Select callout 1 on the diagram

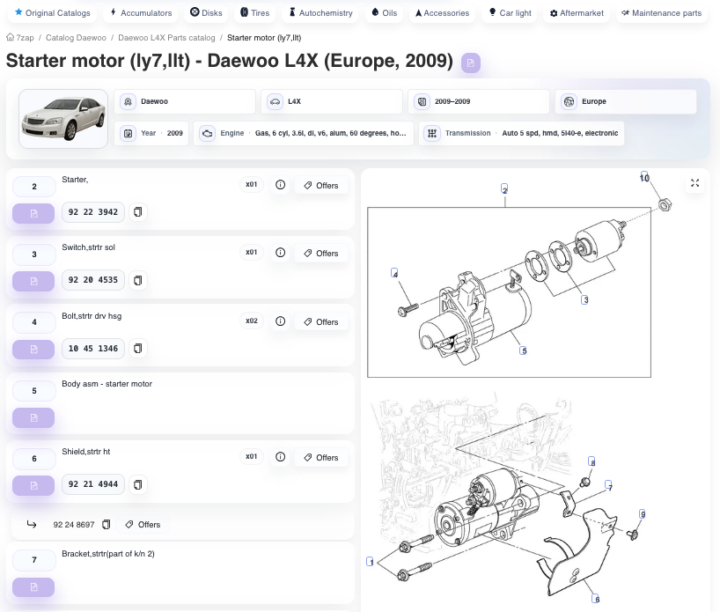point(370,562)
